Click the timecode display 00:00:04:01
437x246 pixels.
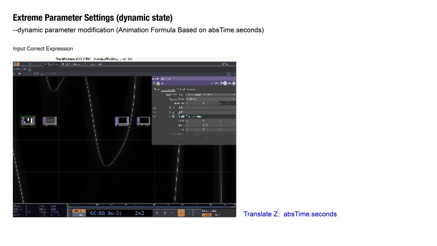tap(106, 213)
